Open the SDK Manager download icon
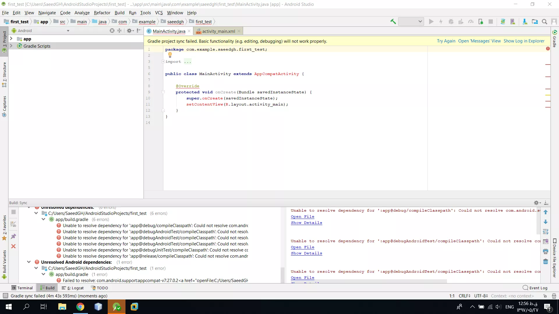This screenshot has width=559, height=314. coord(525,22)
